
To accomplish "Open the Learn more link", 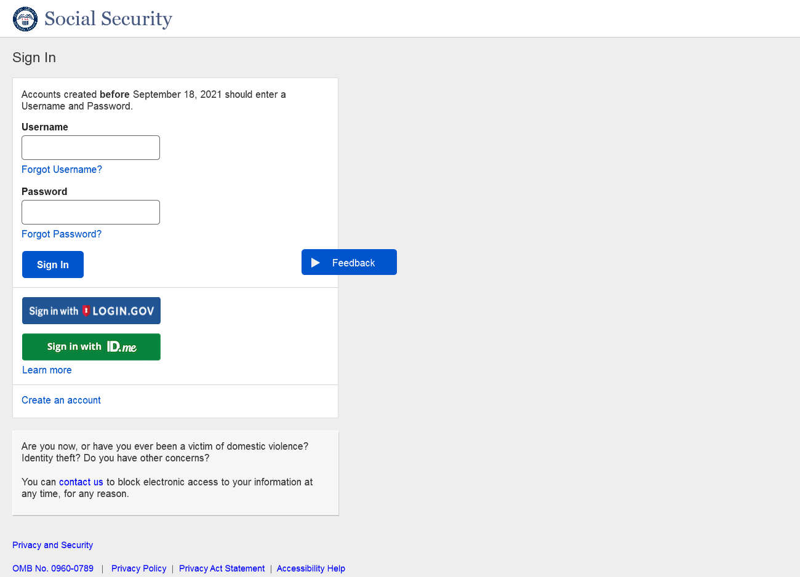I will [47, 370].
